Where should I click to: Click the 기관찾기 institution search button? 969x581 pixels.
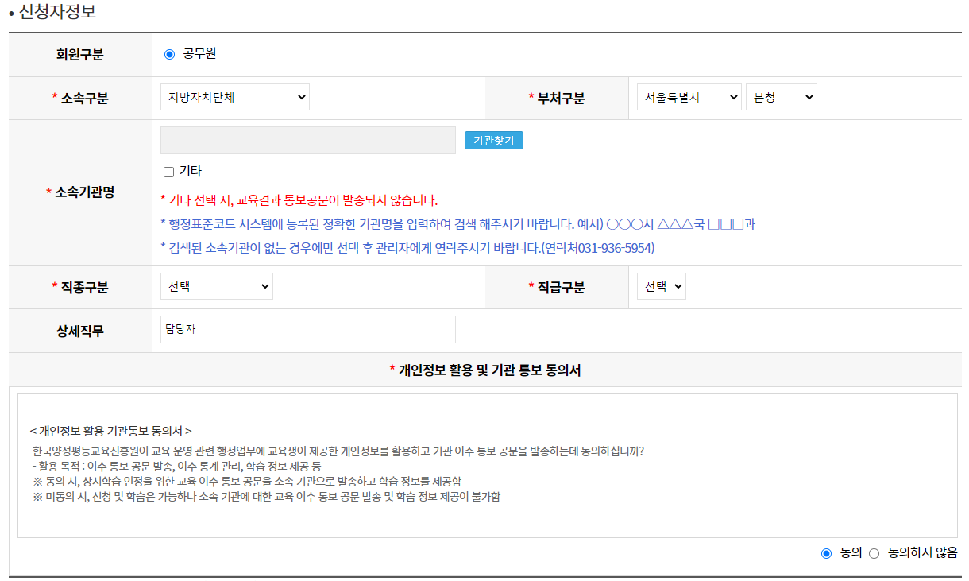[x=493, y=140]
